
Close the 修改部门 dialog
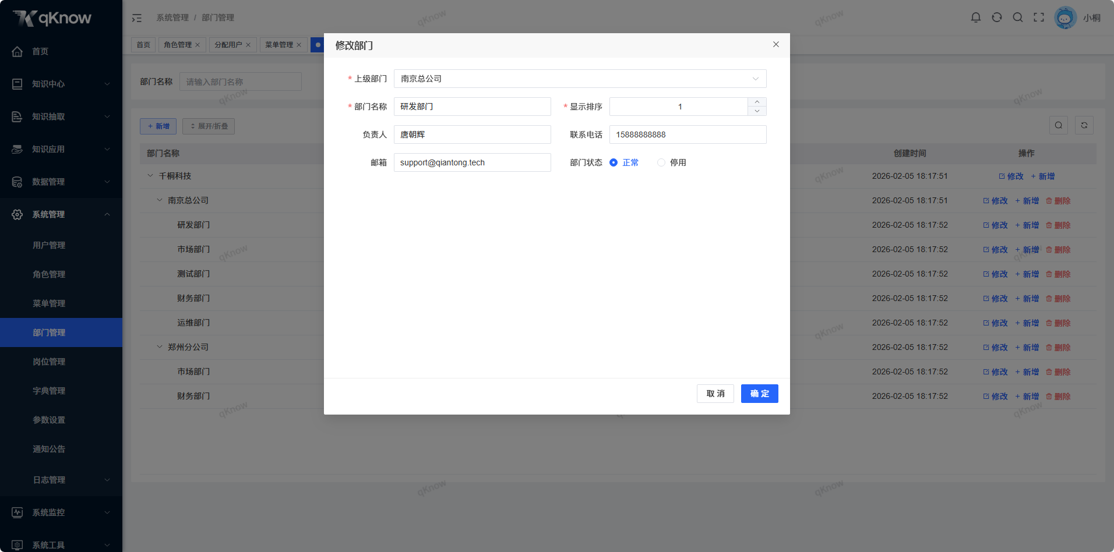[x=776, y=44]
